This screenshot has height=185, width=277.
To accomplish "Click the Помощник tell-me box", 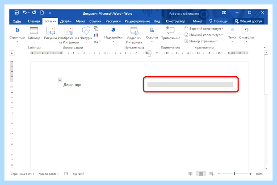I will point(218,21).
